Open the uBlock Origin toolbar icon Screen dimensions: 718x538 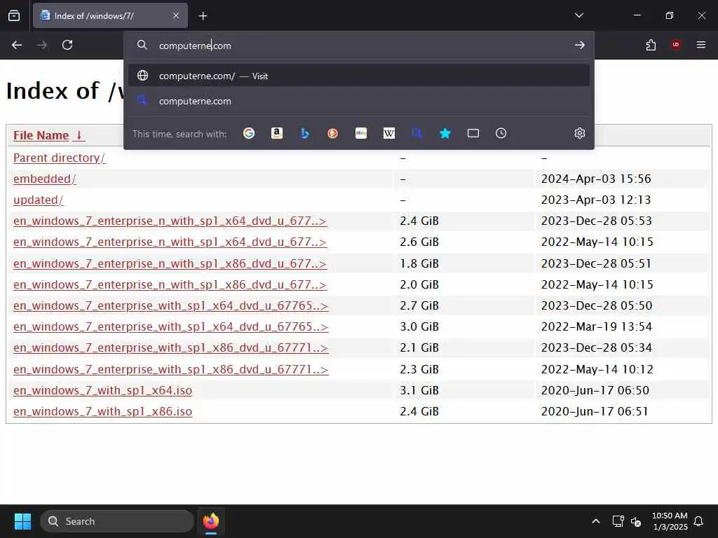click(x=676, y=45)
